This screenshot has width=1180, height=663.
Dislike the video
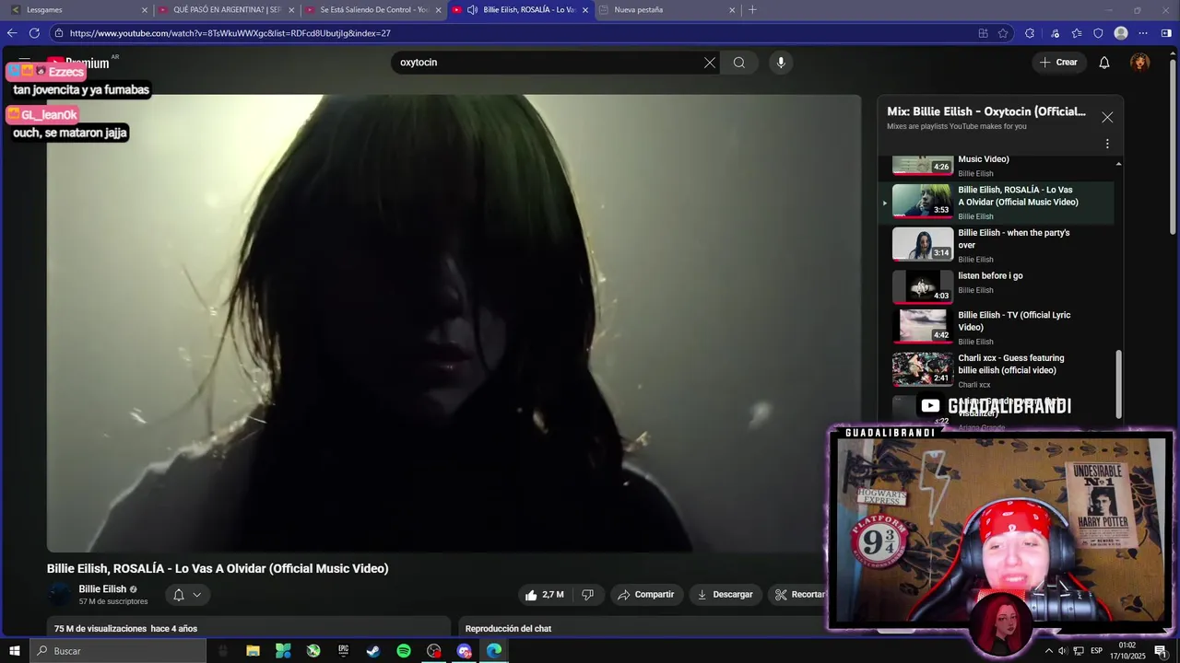click(587, 595)
